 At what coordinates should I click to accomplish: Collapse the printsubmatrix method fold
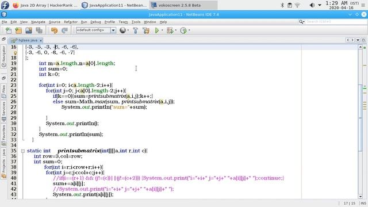pyautogui.click(x=23, y=151)
